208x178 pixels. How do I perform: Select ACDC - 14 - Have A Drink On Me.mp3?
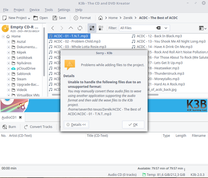[x=162, y=47]
